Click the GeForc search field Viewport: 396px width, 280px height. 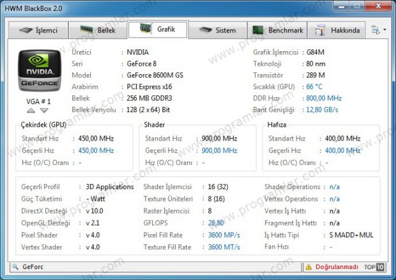click(156, 267)
